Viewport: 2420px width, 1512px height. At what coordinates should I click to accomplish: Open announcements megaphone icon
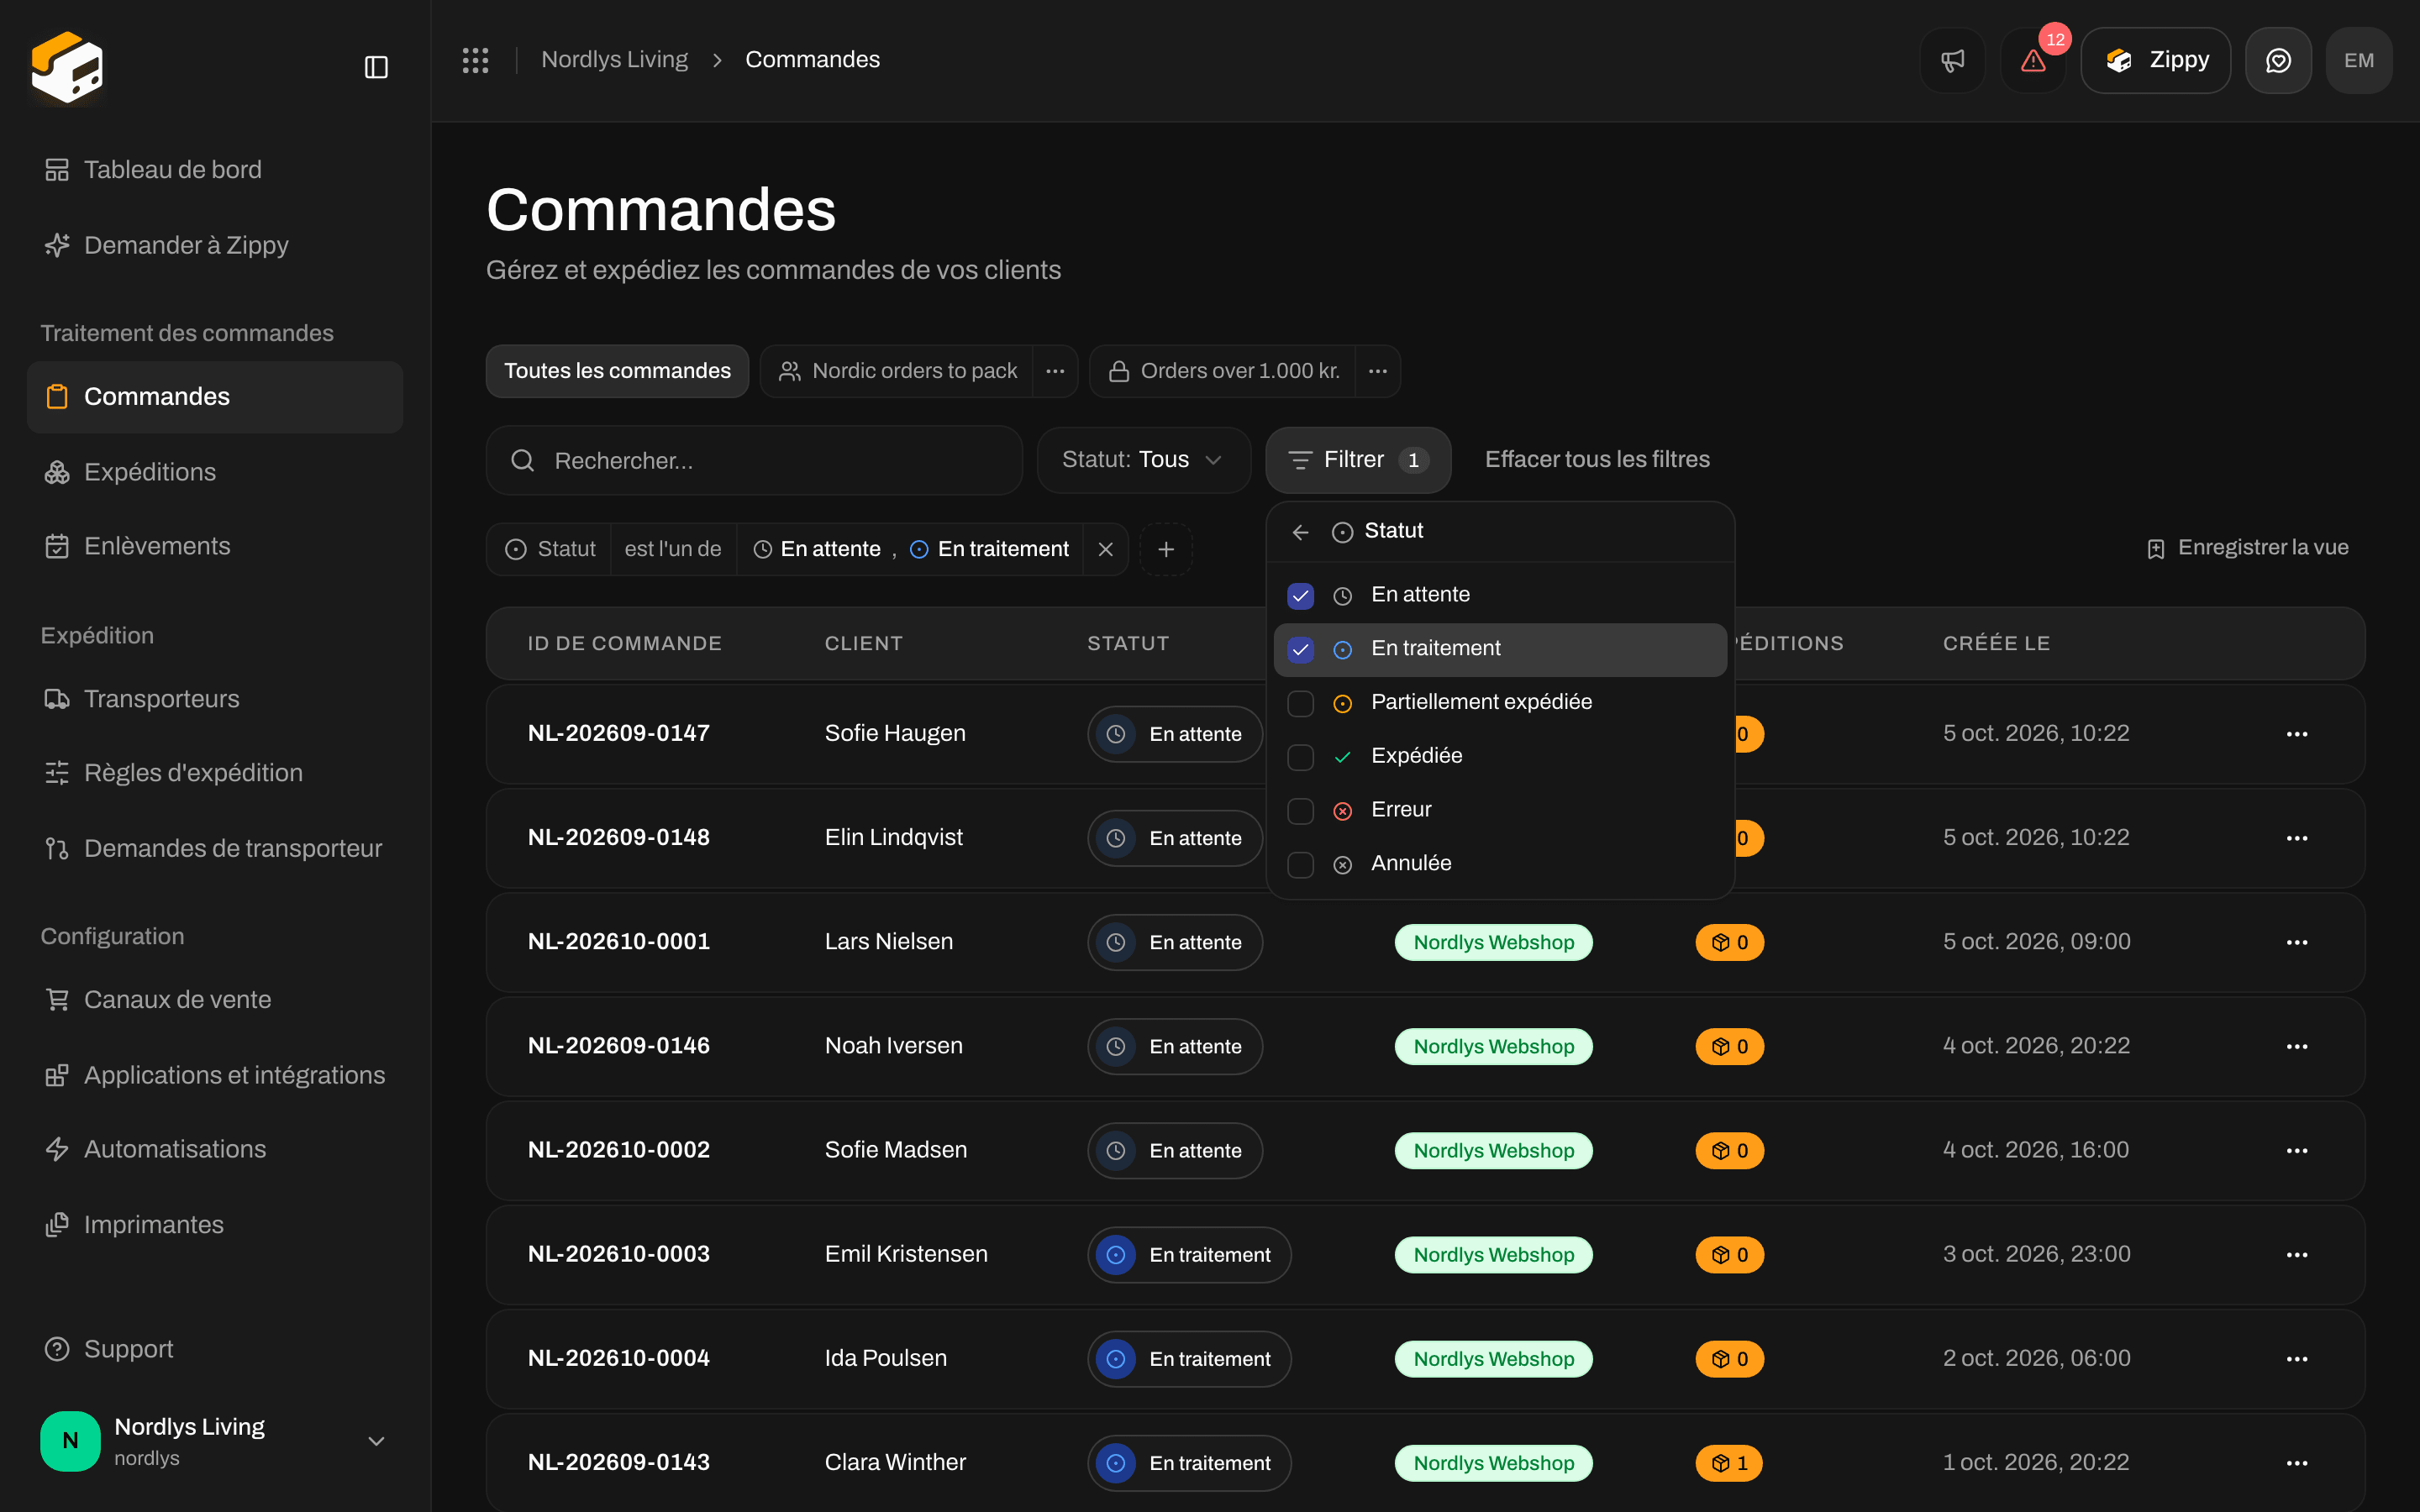pyautogui.click(x=1952, y=60)
